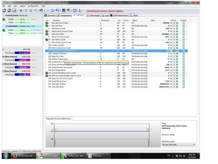Click the offset value field for Spin Retry Count
The width and height of the screenshot is (218, 164).
pyautogui.click(x=174, y=39)
